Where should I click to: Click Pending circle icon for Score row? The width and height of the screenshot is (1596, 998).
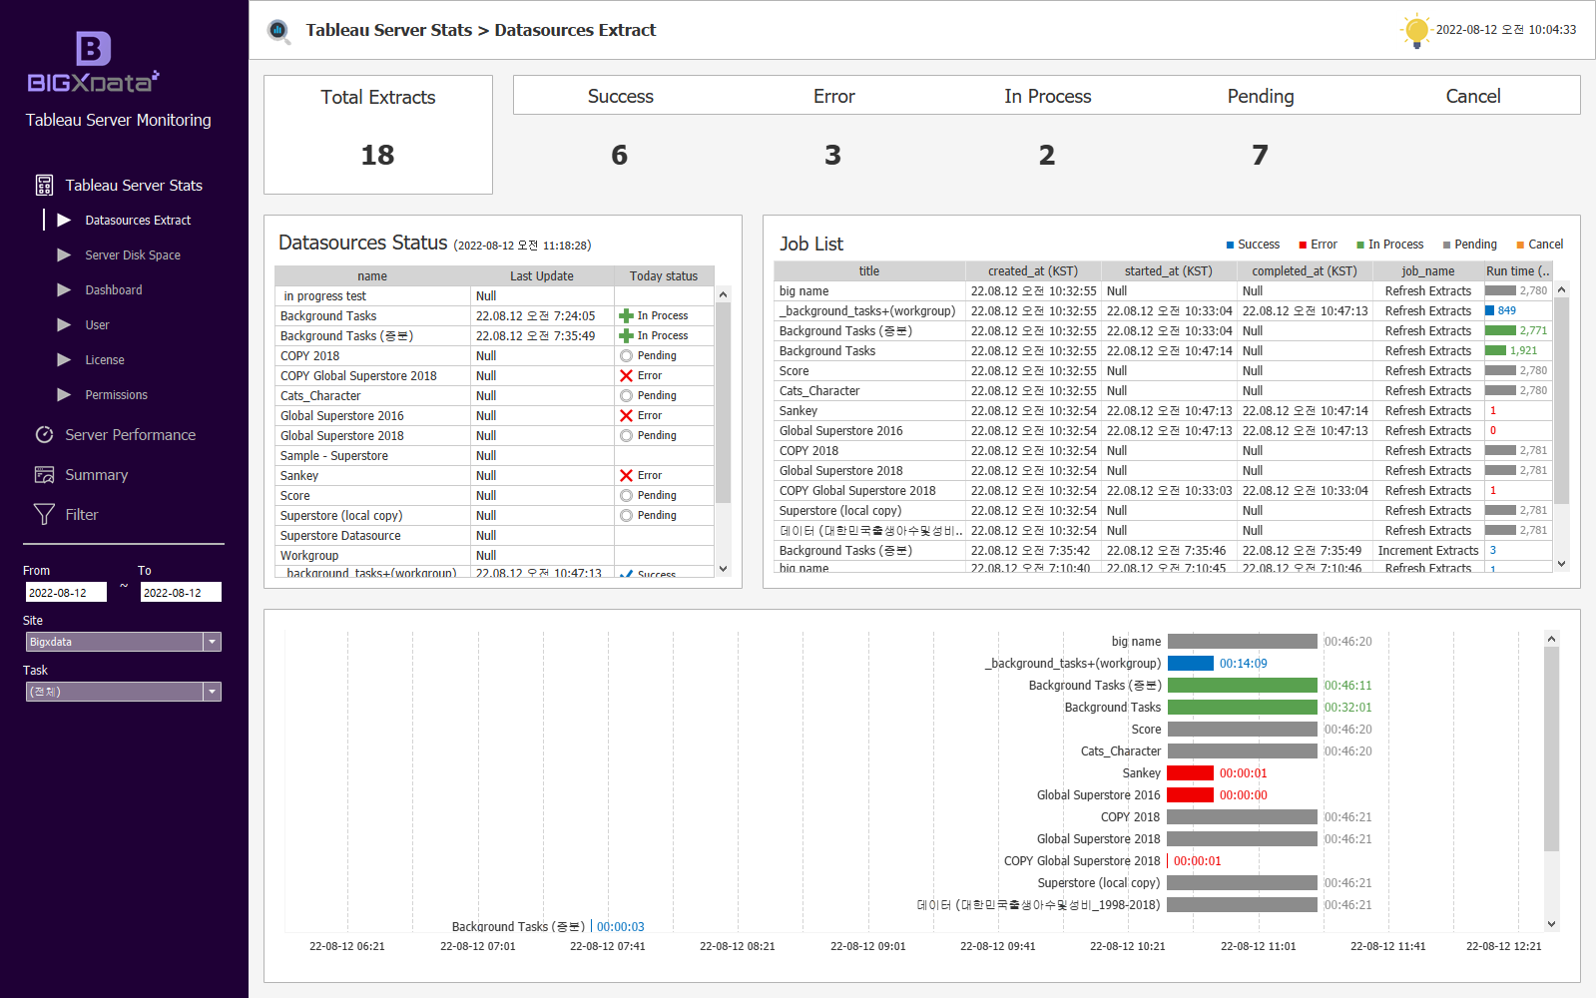pos(626,495)
